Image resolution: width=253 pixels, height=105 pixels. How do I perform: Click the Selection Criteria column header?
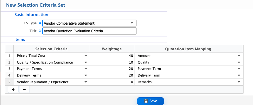(52, 49)
